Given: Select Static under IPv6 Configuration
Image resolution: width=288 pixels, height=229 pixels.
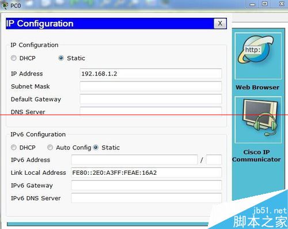Looking at the screenshot, I should tap(96, 148).
